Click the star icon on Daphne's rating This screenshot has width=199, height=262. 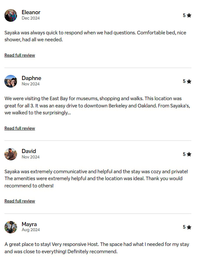pyautogui.click(x=189, y=81)
